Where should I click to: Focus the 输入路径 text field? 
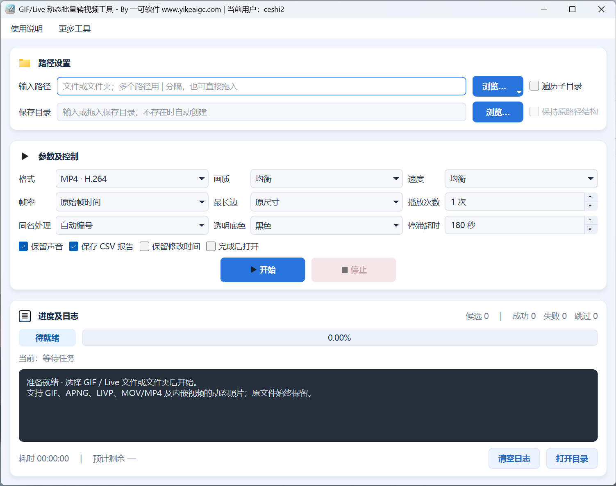point(261,86)
